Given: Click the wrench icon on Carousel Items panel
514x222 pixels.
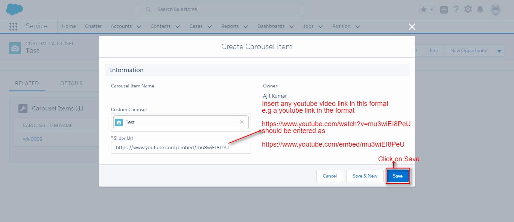Looking at the screenshot, I should pyautogui.click(x=23, y=108).
